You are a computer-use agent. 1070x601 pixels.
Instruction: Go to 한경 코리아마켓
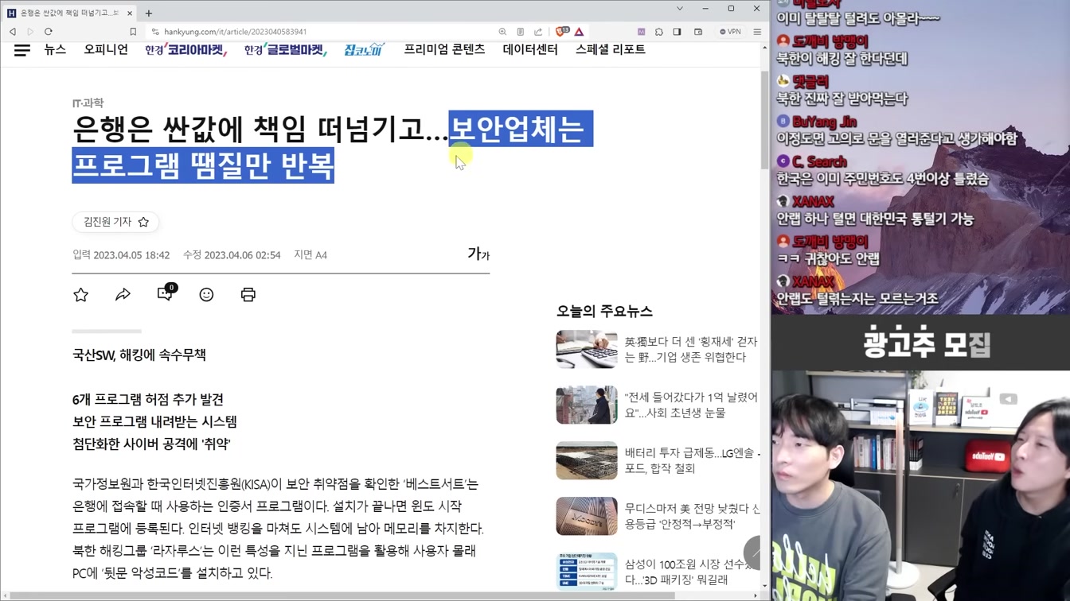[186, 49]
